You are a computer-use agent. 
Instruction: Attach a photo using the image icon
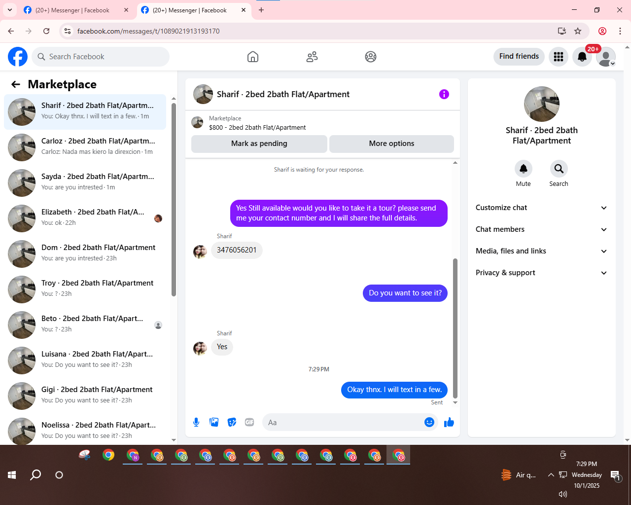[x=214, y=422]
